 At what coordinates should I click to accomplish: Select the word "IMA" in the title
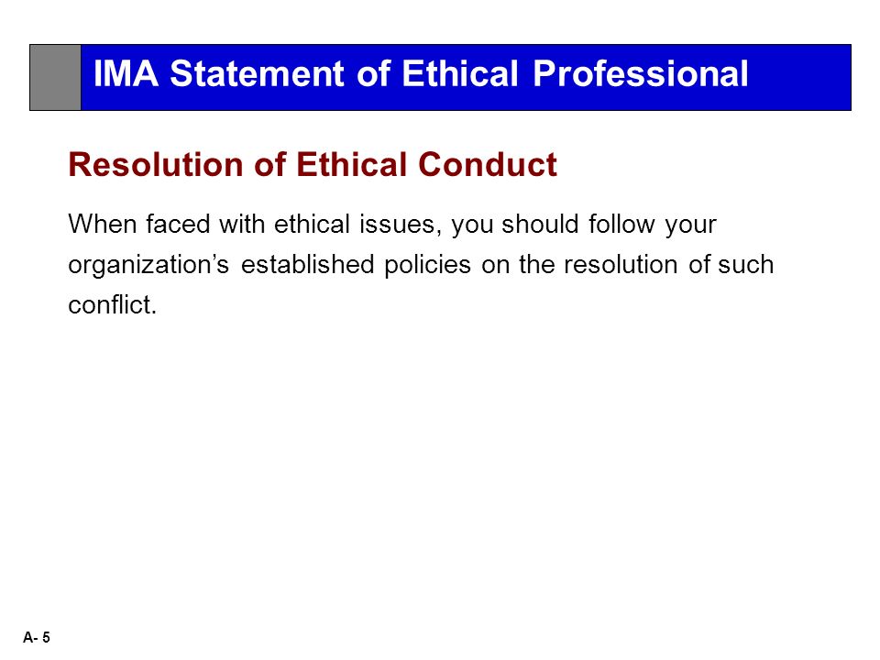pos(126,73)
